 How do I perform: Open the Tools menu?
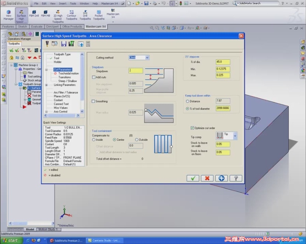(73, 4)
